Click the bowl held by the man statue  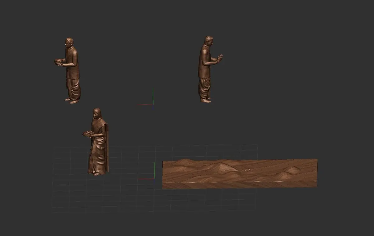pos(58,62)
